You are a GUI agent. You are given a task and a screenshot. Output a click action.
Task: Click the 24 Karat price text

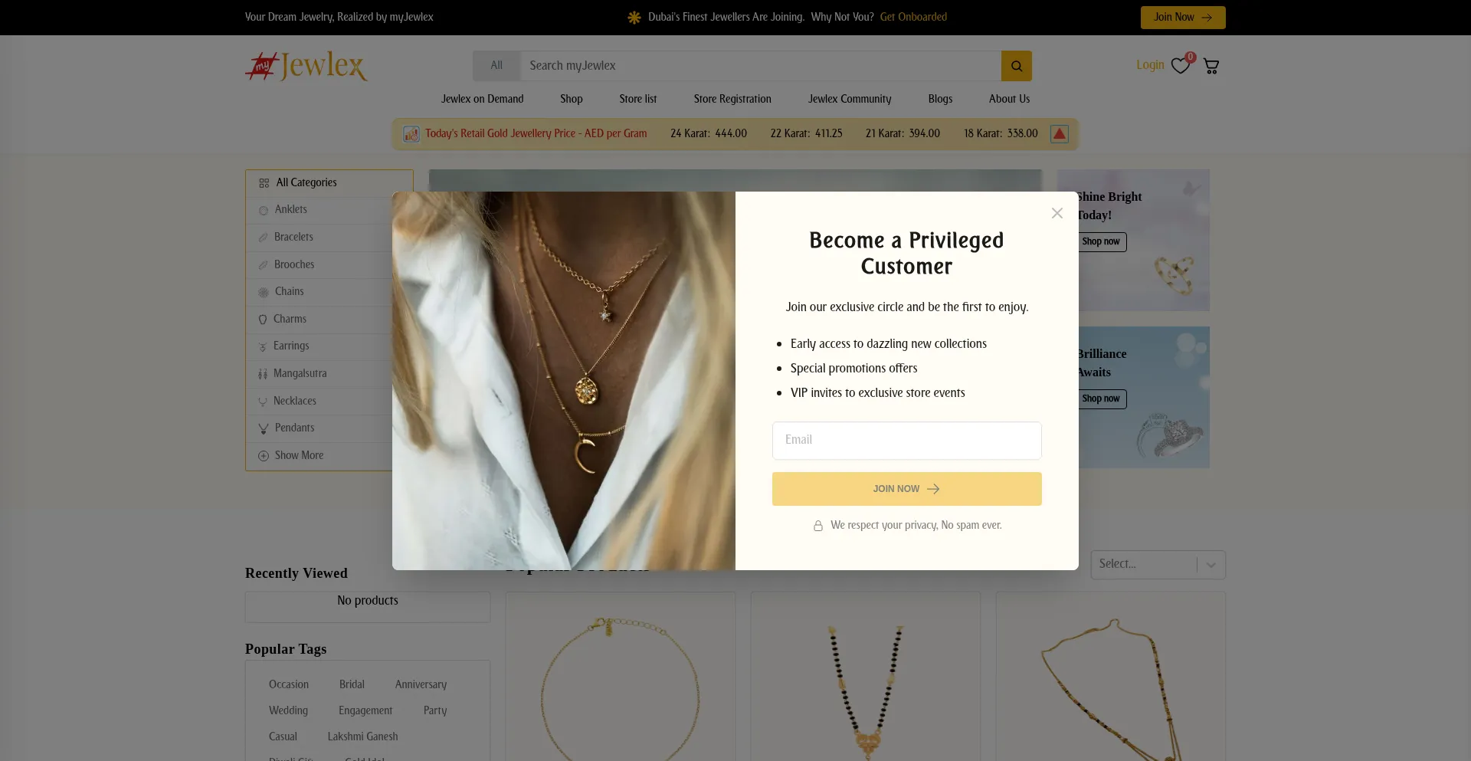coord(709,133)
